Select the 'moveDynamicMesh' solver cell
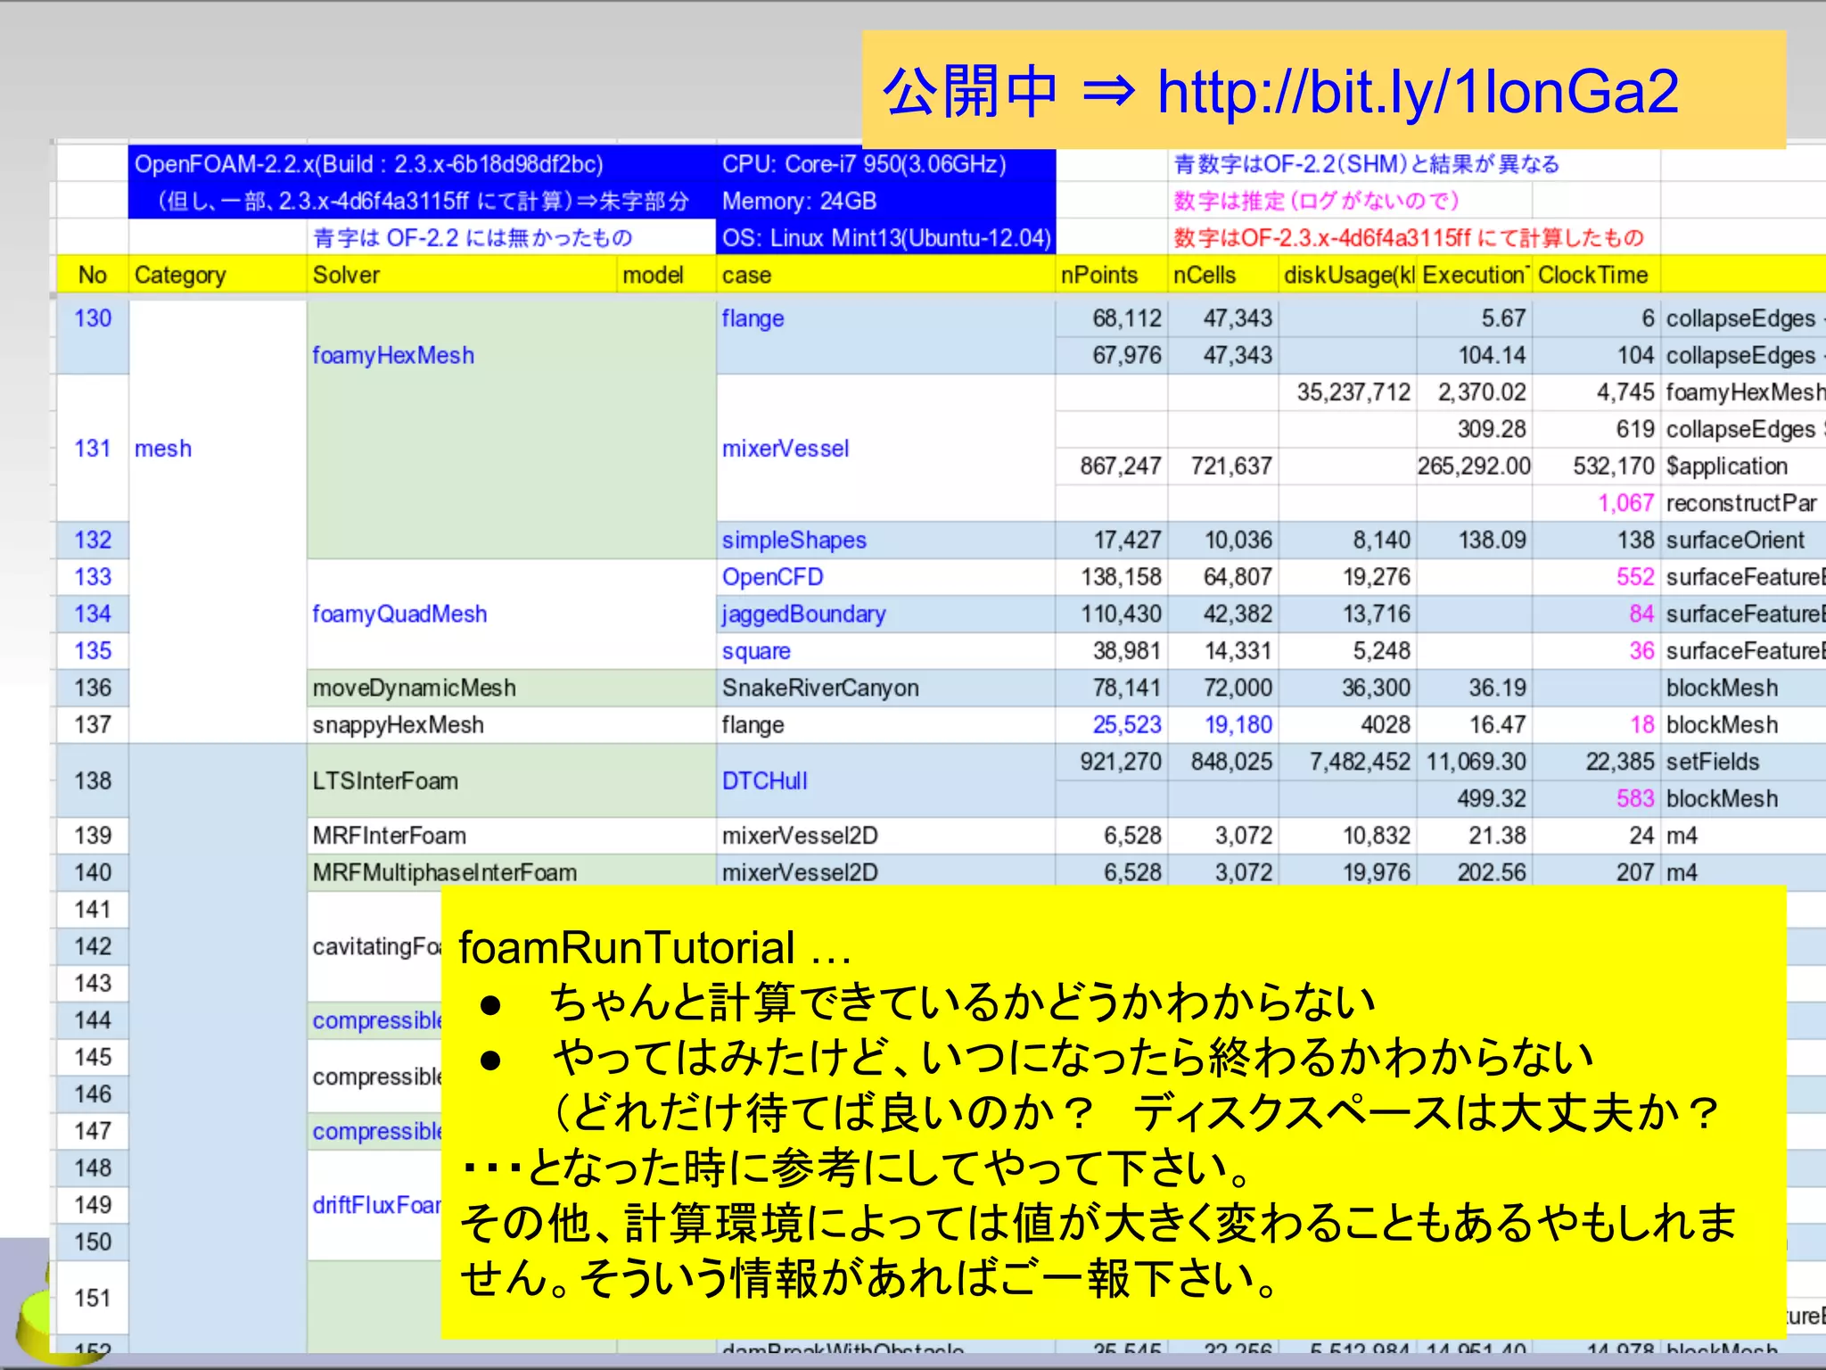1826x1370 pixels. coord(511,688)
